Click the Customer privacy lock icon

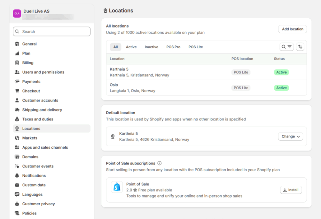17,204
